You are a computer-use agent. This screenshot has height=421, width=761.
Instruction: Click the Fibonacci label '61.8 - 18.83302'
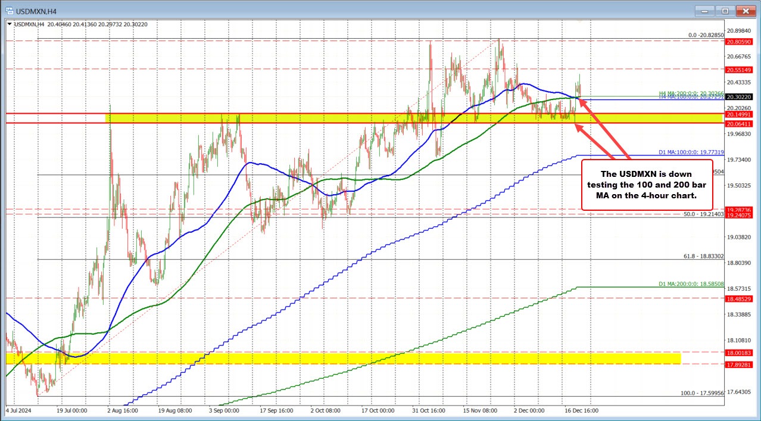(703, 256)
